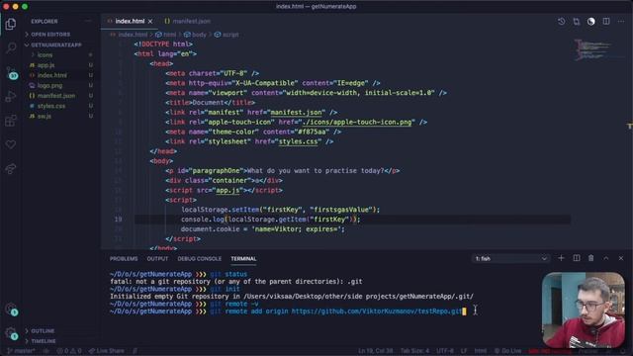Select the Terminal panel tab
The width and height of the screenshot is (633, 356).
[243, 259]
